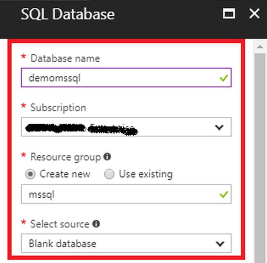
Task: Open the Blank database source dropdown
Action: (126, 244)
